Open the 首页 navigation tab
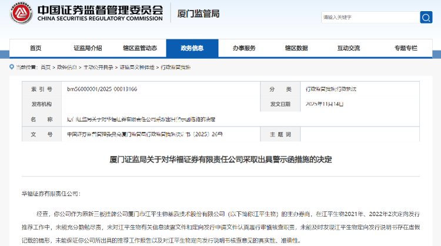The image size is (441, 246). coord(36,48)
